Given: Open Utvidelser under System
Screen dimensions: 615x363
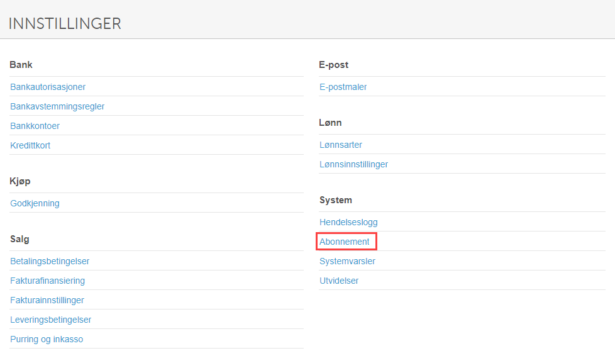Looking at the screenshot, I should [x=340, y=281].
